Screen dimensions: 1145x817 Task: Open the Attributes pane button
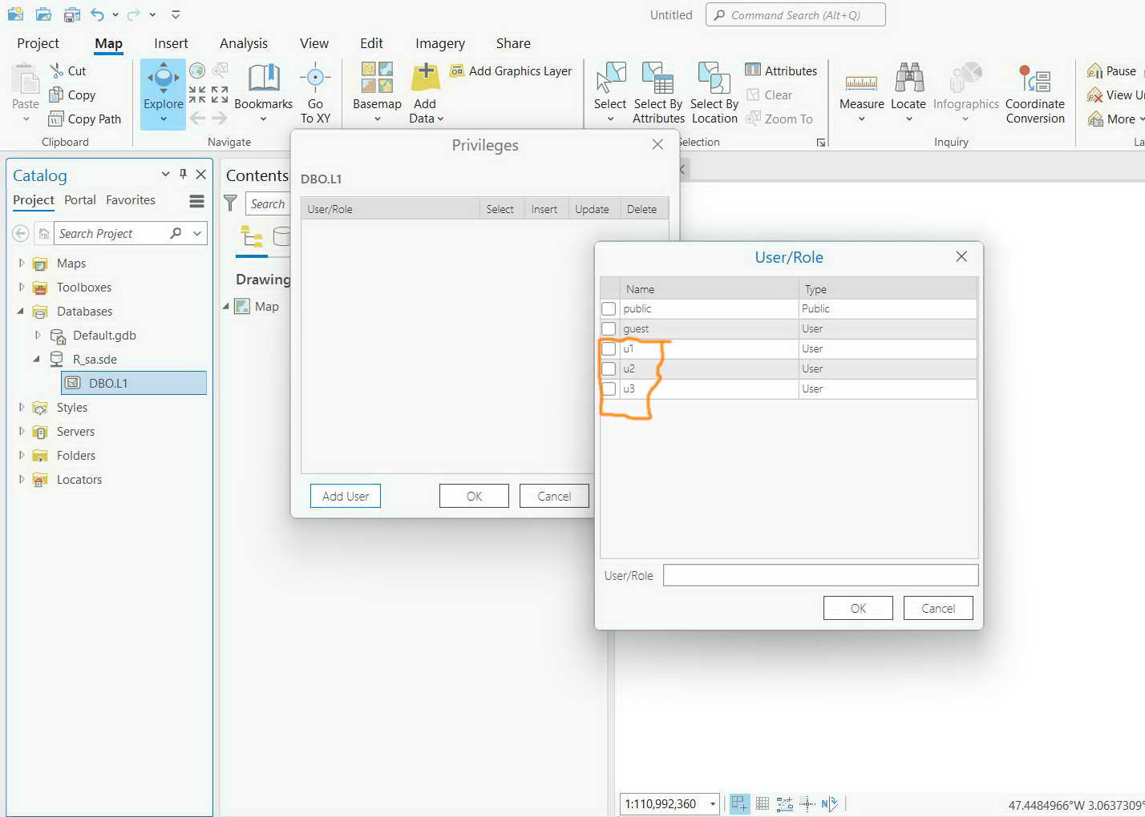(781, 70)
